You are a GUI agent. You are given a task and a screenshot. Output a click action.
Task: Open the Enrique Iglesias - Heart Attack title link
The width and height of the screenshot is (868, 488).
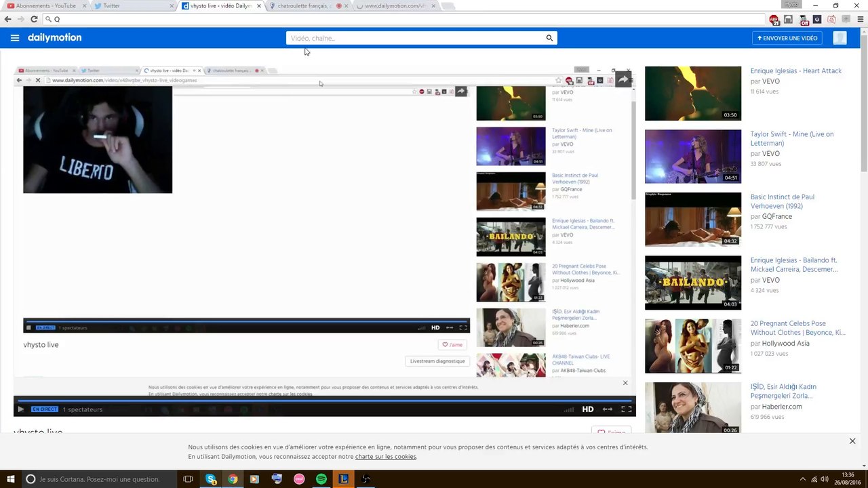796,70
